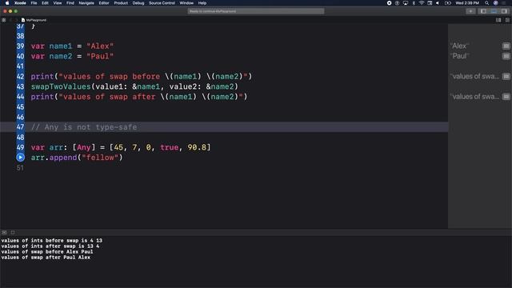Click console line "values of swap before Alex Paul"

click(x=47, y=252)
